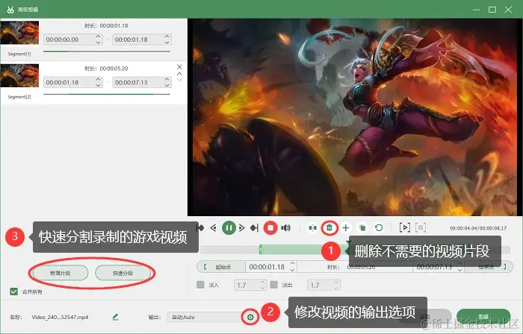The width and height of the screenshot is (523, 334).
Task: Mute audio via the speaker icon
Action: [x=285, y=228]
